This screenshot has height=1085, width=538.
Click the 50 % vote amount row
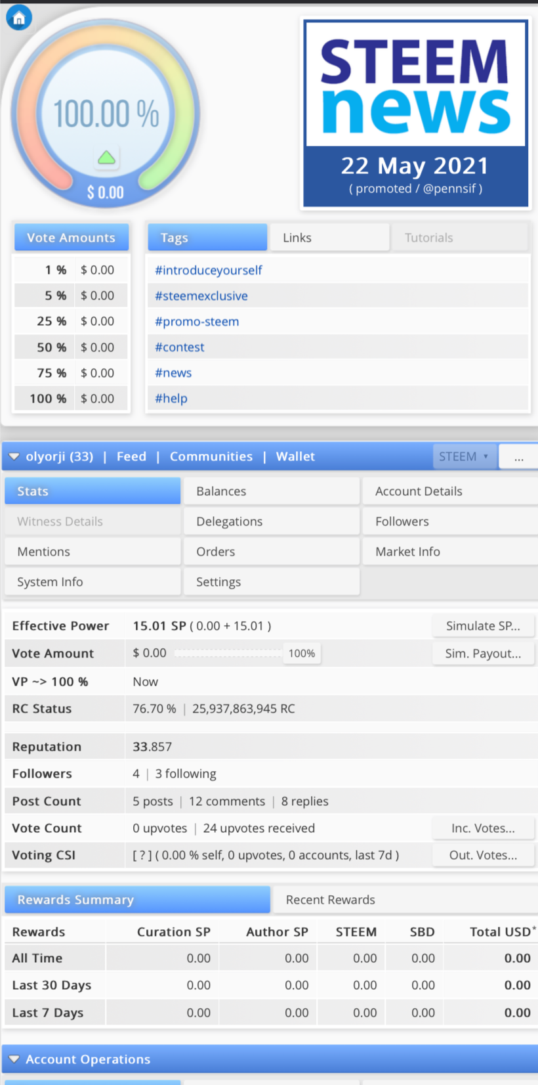72,347
